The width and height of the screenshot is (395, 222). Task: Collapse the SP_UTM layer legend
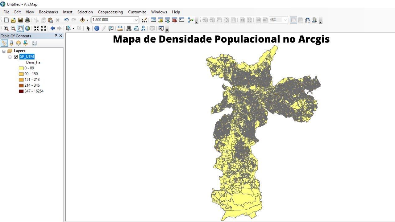10,57
